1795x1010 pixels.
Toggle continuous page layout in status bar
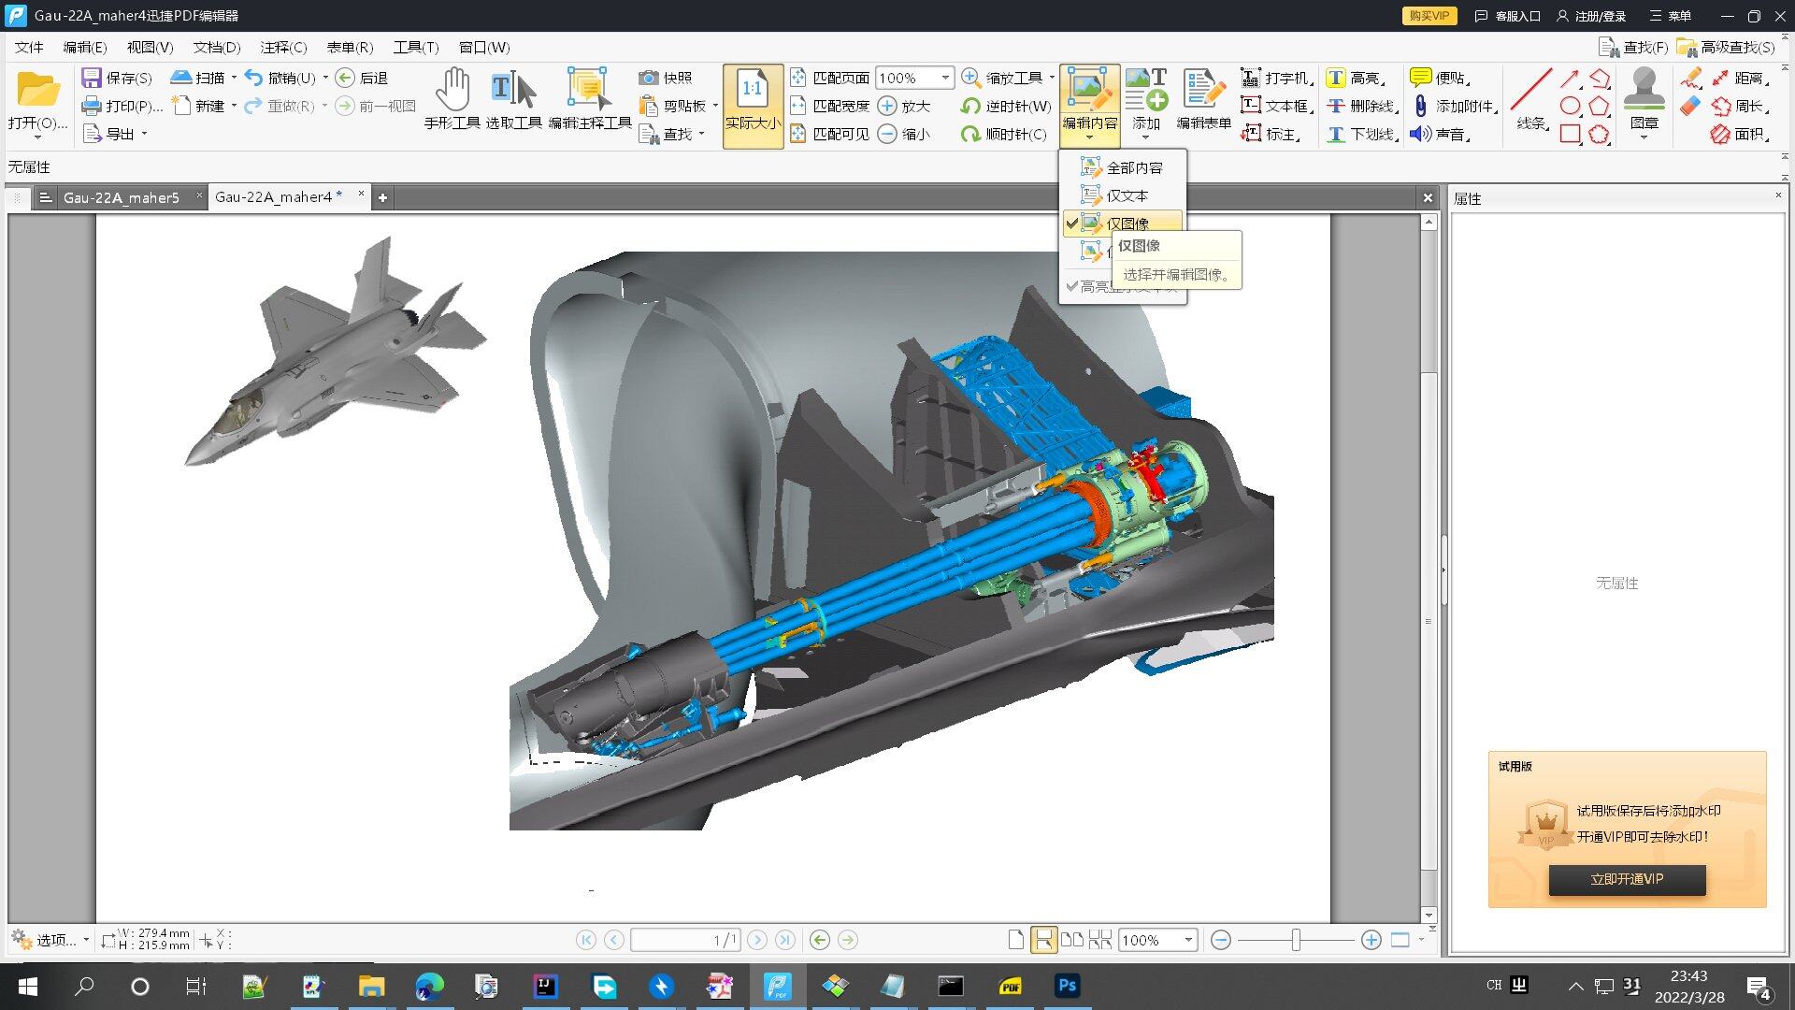1043,940
